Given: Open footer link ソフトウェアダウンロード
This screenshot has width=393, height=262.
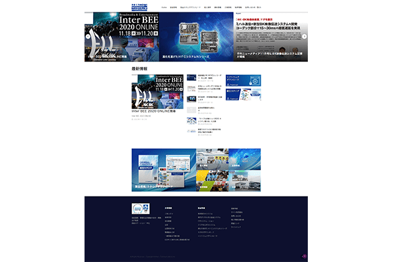Looking at the screenshot, I should click(208, 236).
